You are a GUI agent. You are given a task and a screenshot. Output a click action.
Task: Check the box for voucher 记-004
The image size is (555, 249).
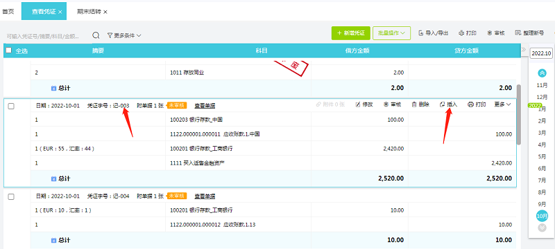pos(11,197)
